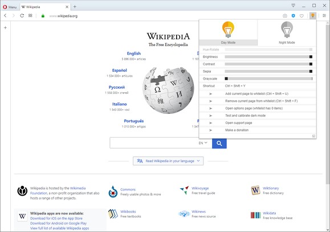
Task: Click the Wikivoyage logo icon
Action: point(184,190)
